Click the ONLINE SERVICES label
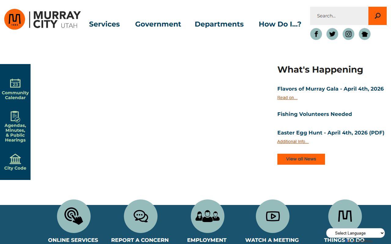Screen dimensions: 391x244 [73, 240]
